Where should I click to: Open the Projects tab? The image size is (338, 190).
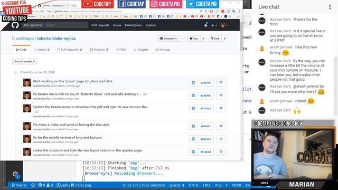click(x=99, y=50)
